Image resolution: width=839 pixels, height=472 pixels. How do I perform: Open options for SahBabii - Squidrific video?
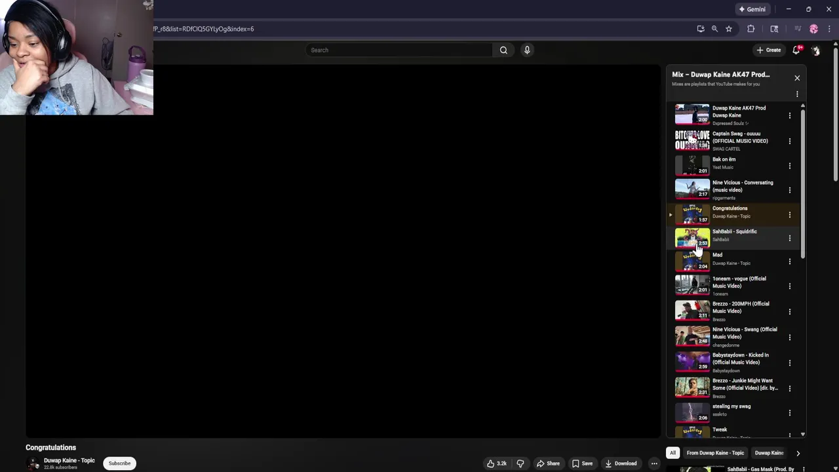790,238
